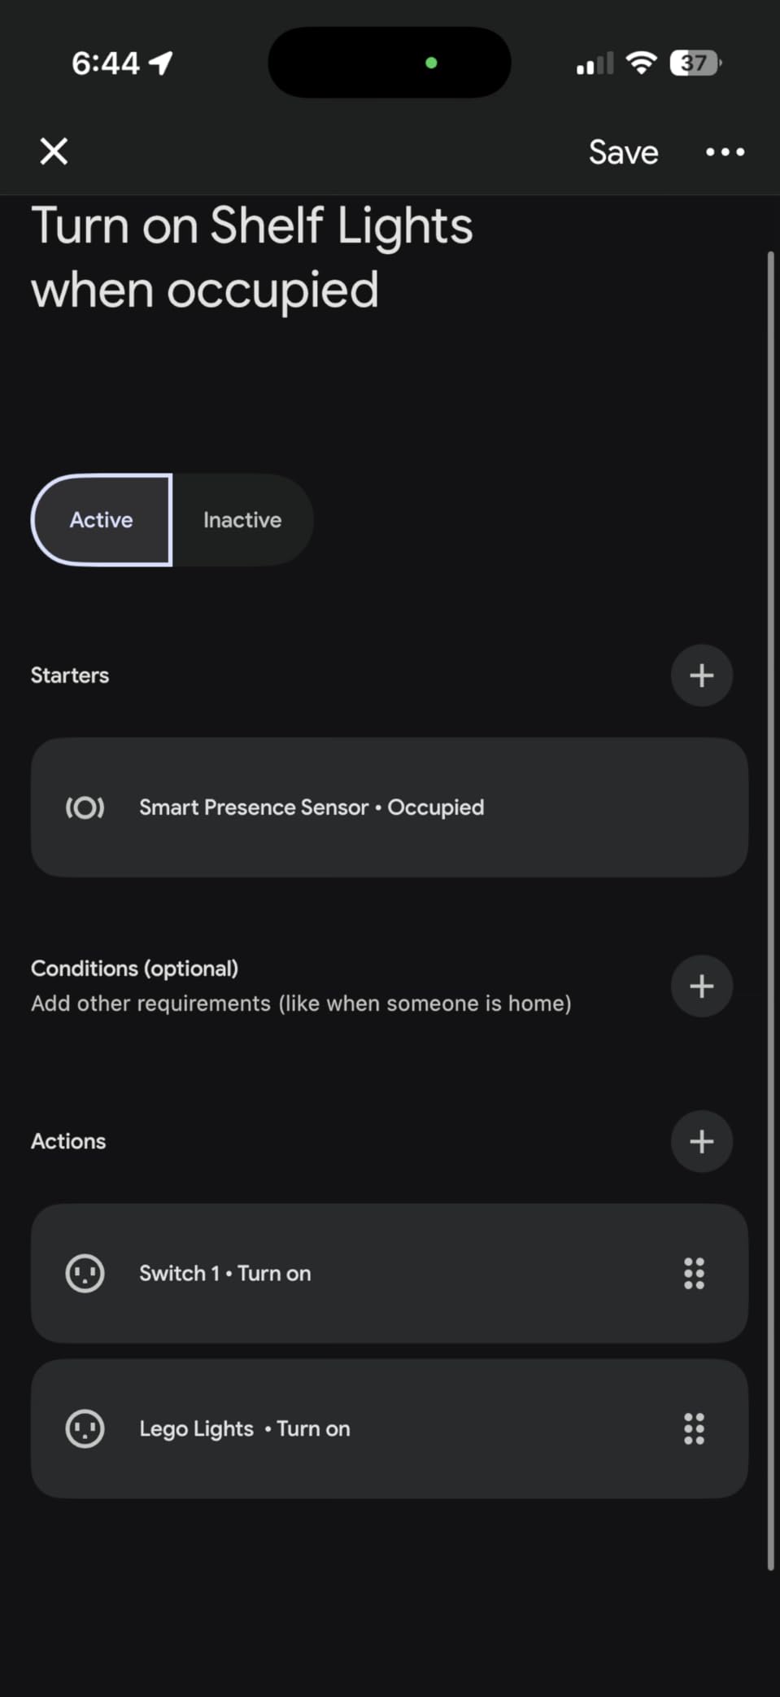The image size is (780, 1697).
Task: Tap the battery indicator in status bar
Action: tap(694, 63)
